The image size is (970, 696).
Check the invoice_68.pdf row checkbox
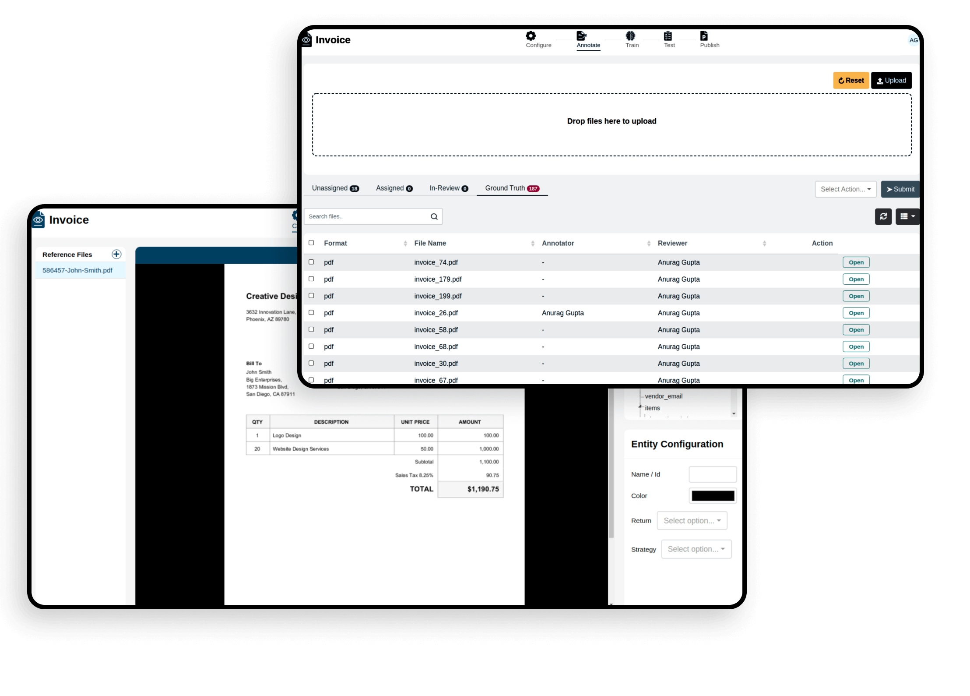click(x=311, y=346)
